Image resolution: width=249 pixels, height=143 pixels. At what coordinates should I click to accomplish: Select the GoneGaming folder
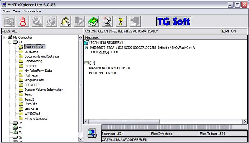click(33, 61)
